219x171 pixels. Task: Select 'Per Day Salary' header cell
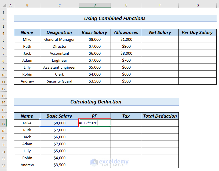pos(198,32)
